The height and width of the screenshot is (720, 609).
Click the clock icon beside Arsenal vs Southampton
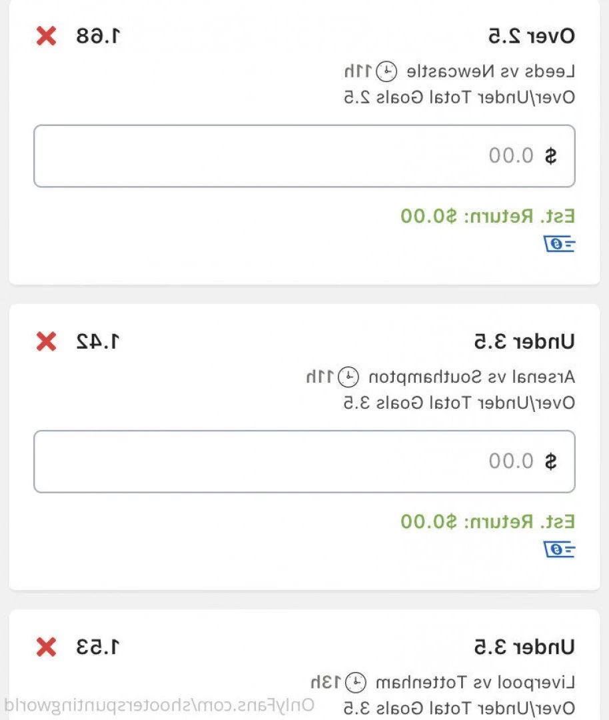[348, 377]
